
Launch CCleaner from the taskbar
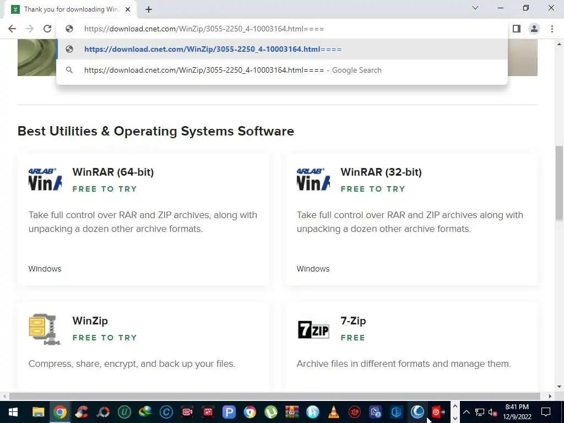tap(82, 412)
